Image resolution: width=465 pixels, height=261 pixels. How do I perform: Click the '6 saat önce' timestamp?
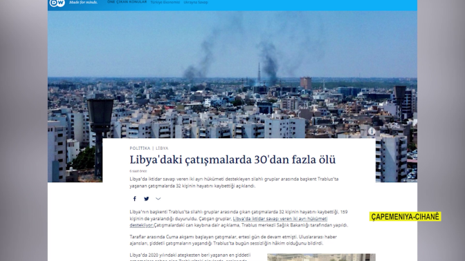(x=138, y=171)
